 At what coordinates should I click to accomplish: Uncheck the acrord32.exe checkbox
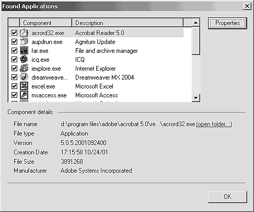14,32
